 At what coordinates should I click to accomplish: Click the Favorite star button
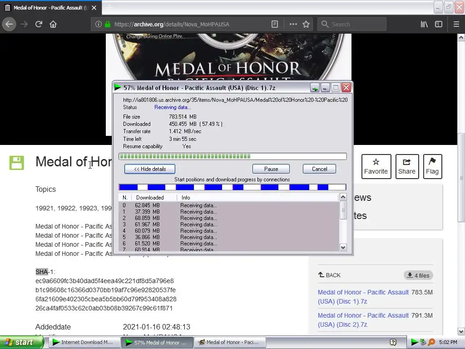coord(376,166)
